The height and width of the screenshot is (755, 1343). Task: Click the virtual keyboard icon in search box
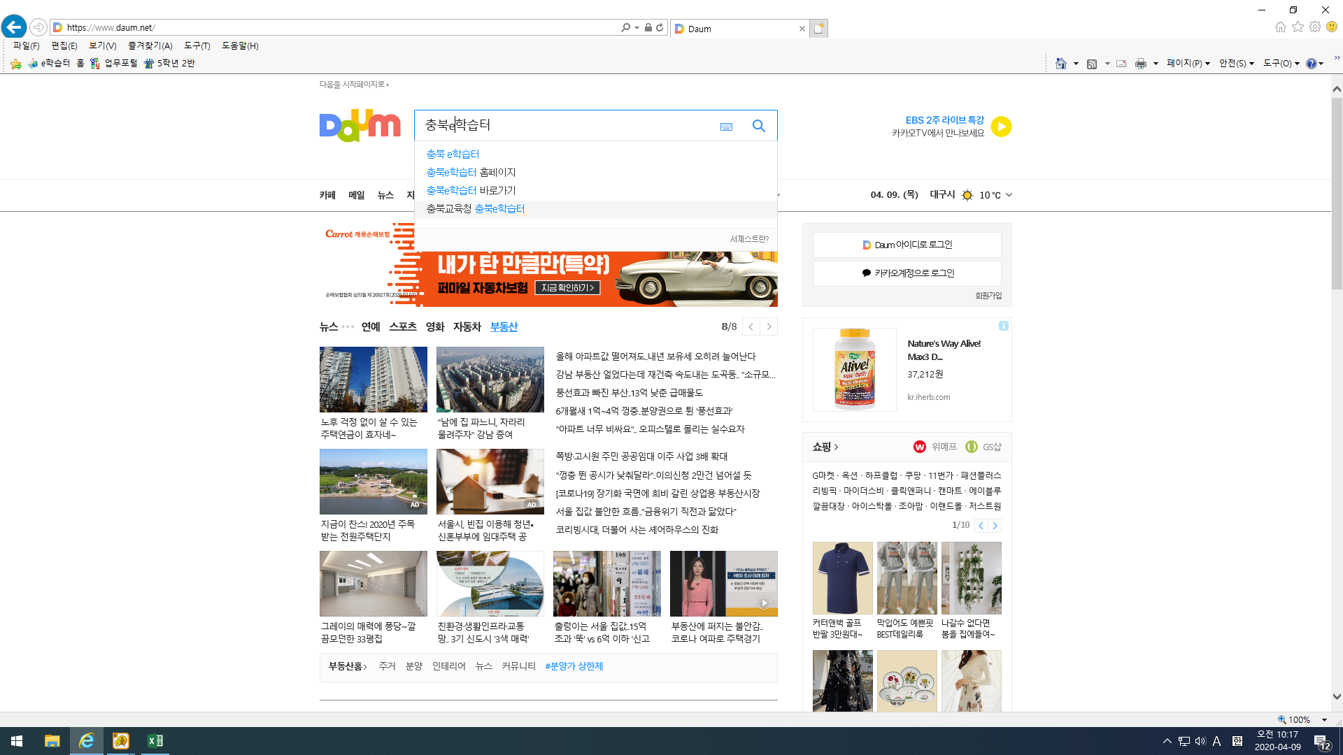(x=726, y=127)
